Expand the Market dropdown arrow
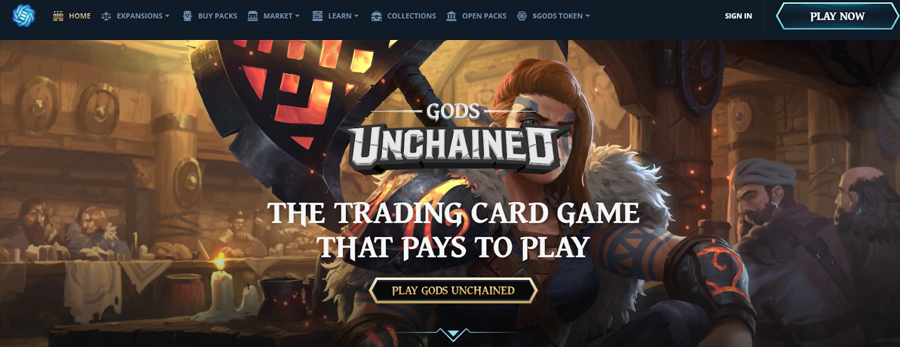The image size is (900, 347). point(297,16)
